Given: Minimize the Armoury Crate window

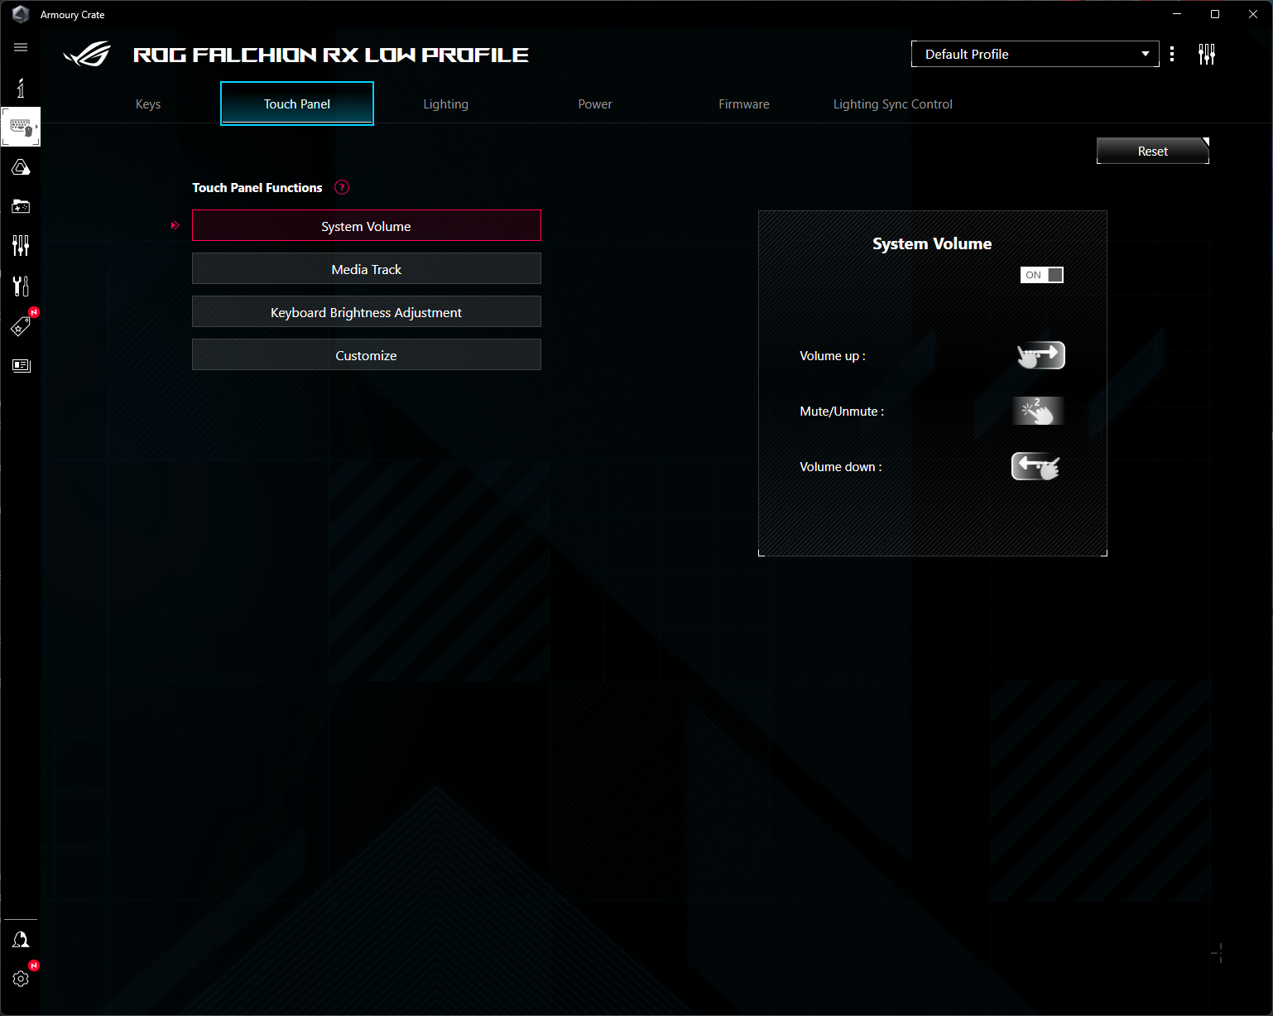Looking at the screenshot, I should pyautogui.click(x=1177, y=14).
